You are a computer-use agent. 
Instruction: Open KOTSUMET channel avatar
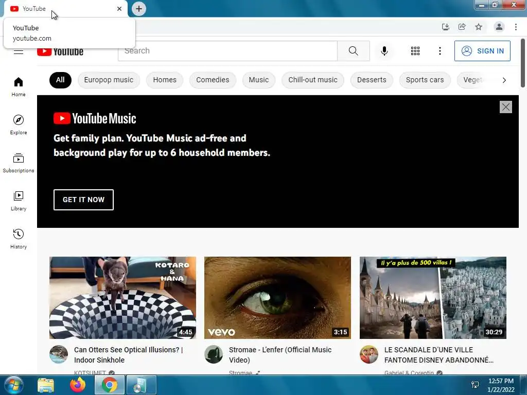tap(59, 354)
